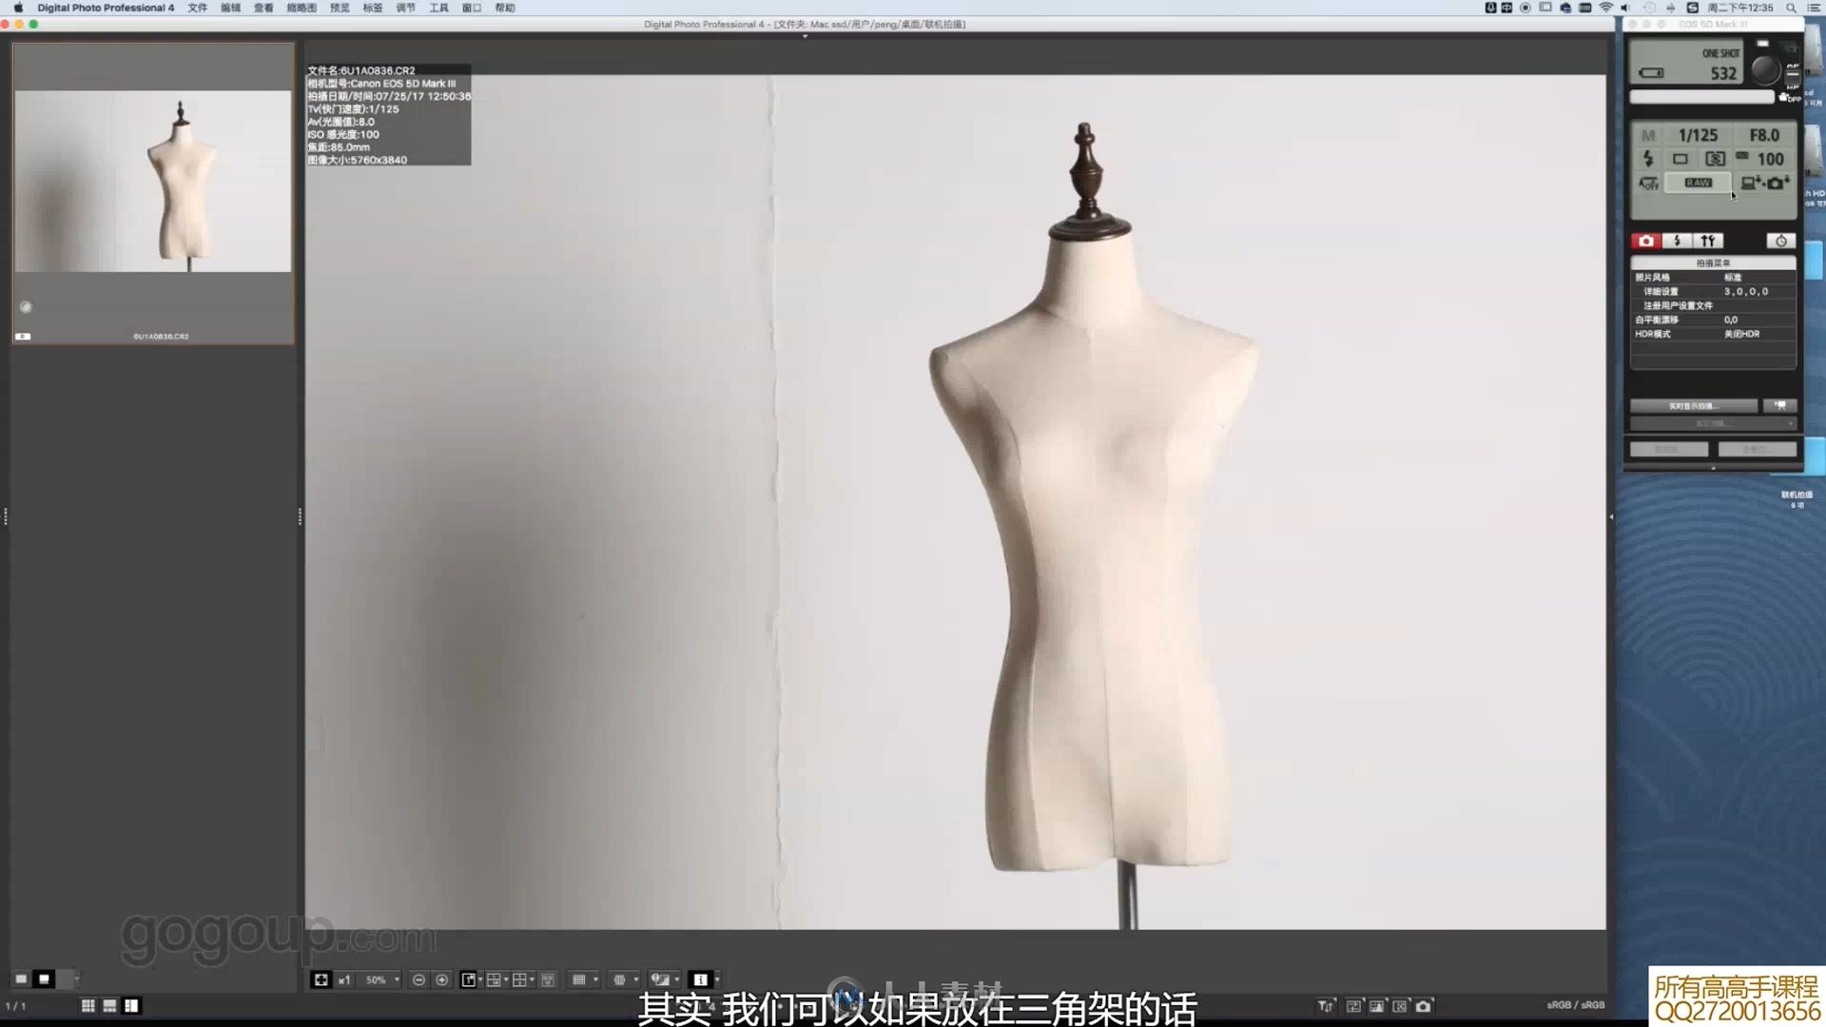Open the 50% zoom level dropdown
The height and width of the screenshot is (1027, 1826).
[x=382, y=979]
